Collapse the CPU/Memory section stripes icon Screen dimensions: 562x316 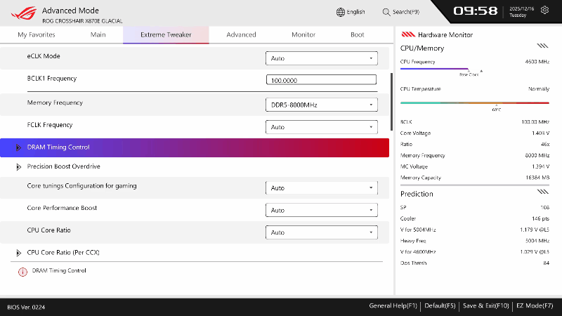tap(542, 46)
